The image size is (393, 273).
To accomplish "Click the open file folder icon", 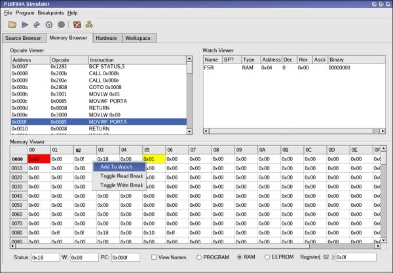I will (x=12, y=25).
